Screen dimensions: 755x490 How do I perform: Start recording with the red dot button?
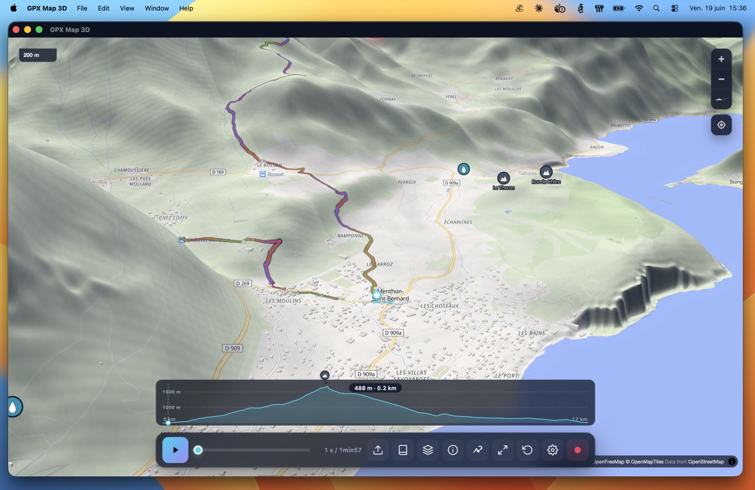[578, 450]
